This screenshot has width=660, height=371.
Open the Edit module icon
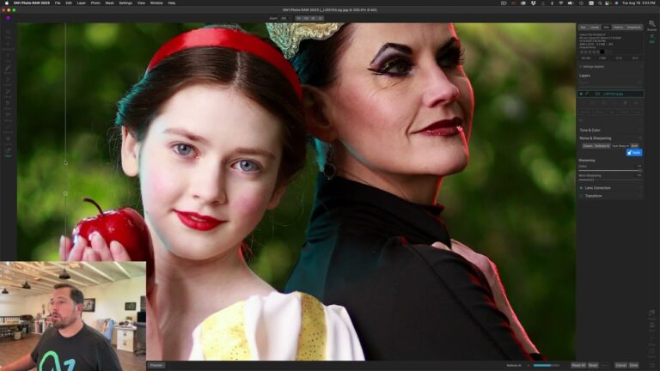click(651, 39)
